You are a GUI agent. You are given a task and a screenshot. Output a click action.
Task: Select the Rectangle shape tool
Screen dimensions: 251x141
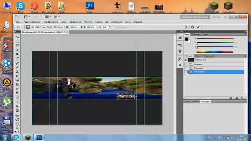point(17,111)
